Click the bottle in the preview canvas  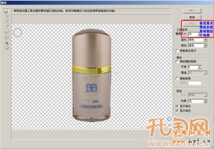(x=91, y=75)
